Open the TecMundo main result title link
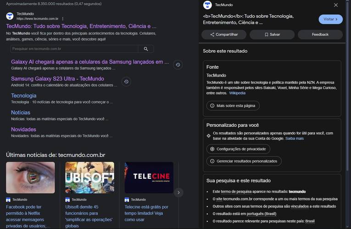 (x=81, y=26)
